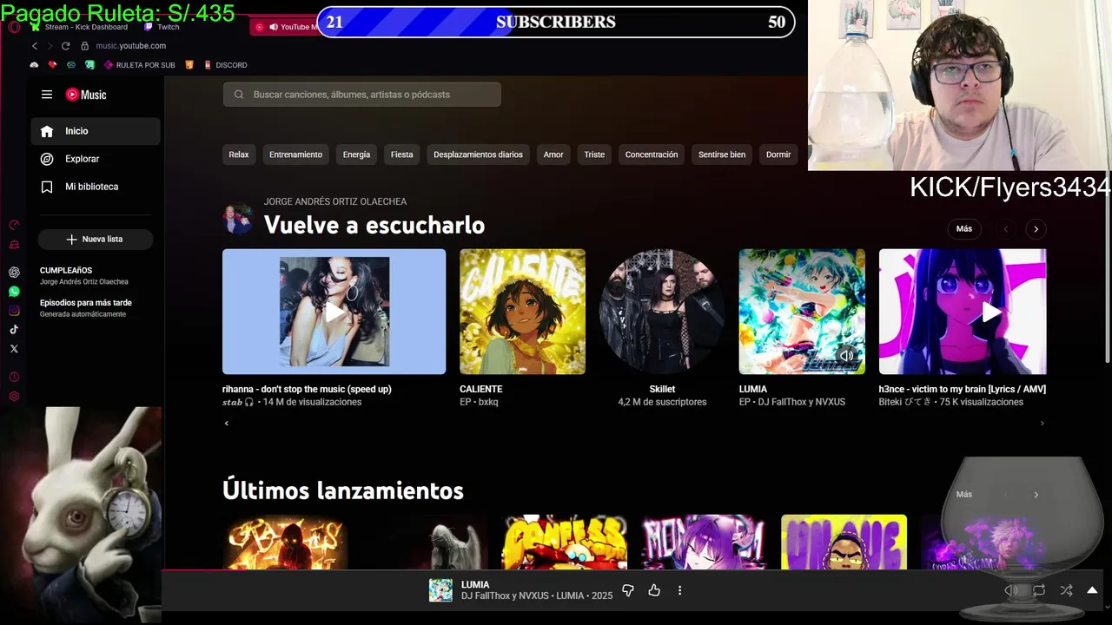Open the CALIENTE EP thumbnail
This screenshot has width=1112, height=625.
pos(522,312)
